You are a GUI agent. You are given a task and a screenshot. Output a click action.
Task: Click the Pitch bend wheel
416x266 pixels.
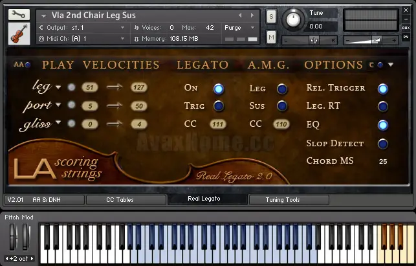click(x=12, y=236)
